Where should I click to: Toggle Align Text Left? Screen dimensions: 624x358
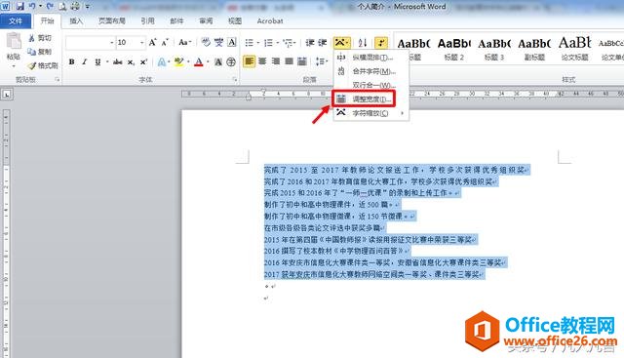[250, 61]
